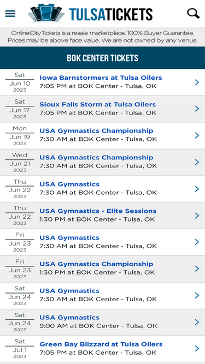
Task: Open Sioux Falls Storm at Tulsa Oilers
Action: [98, 104]
